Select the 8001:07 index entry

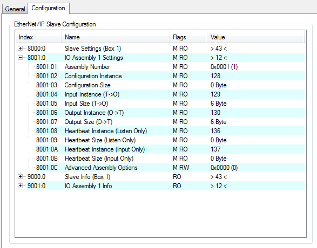[x=46, y=122]
